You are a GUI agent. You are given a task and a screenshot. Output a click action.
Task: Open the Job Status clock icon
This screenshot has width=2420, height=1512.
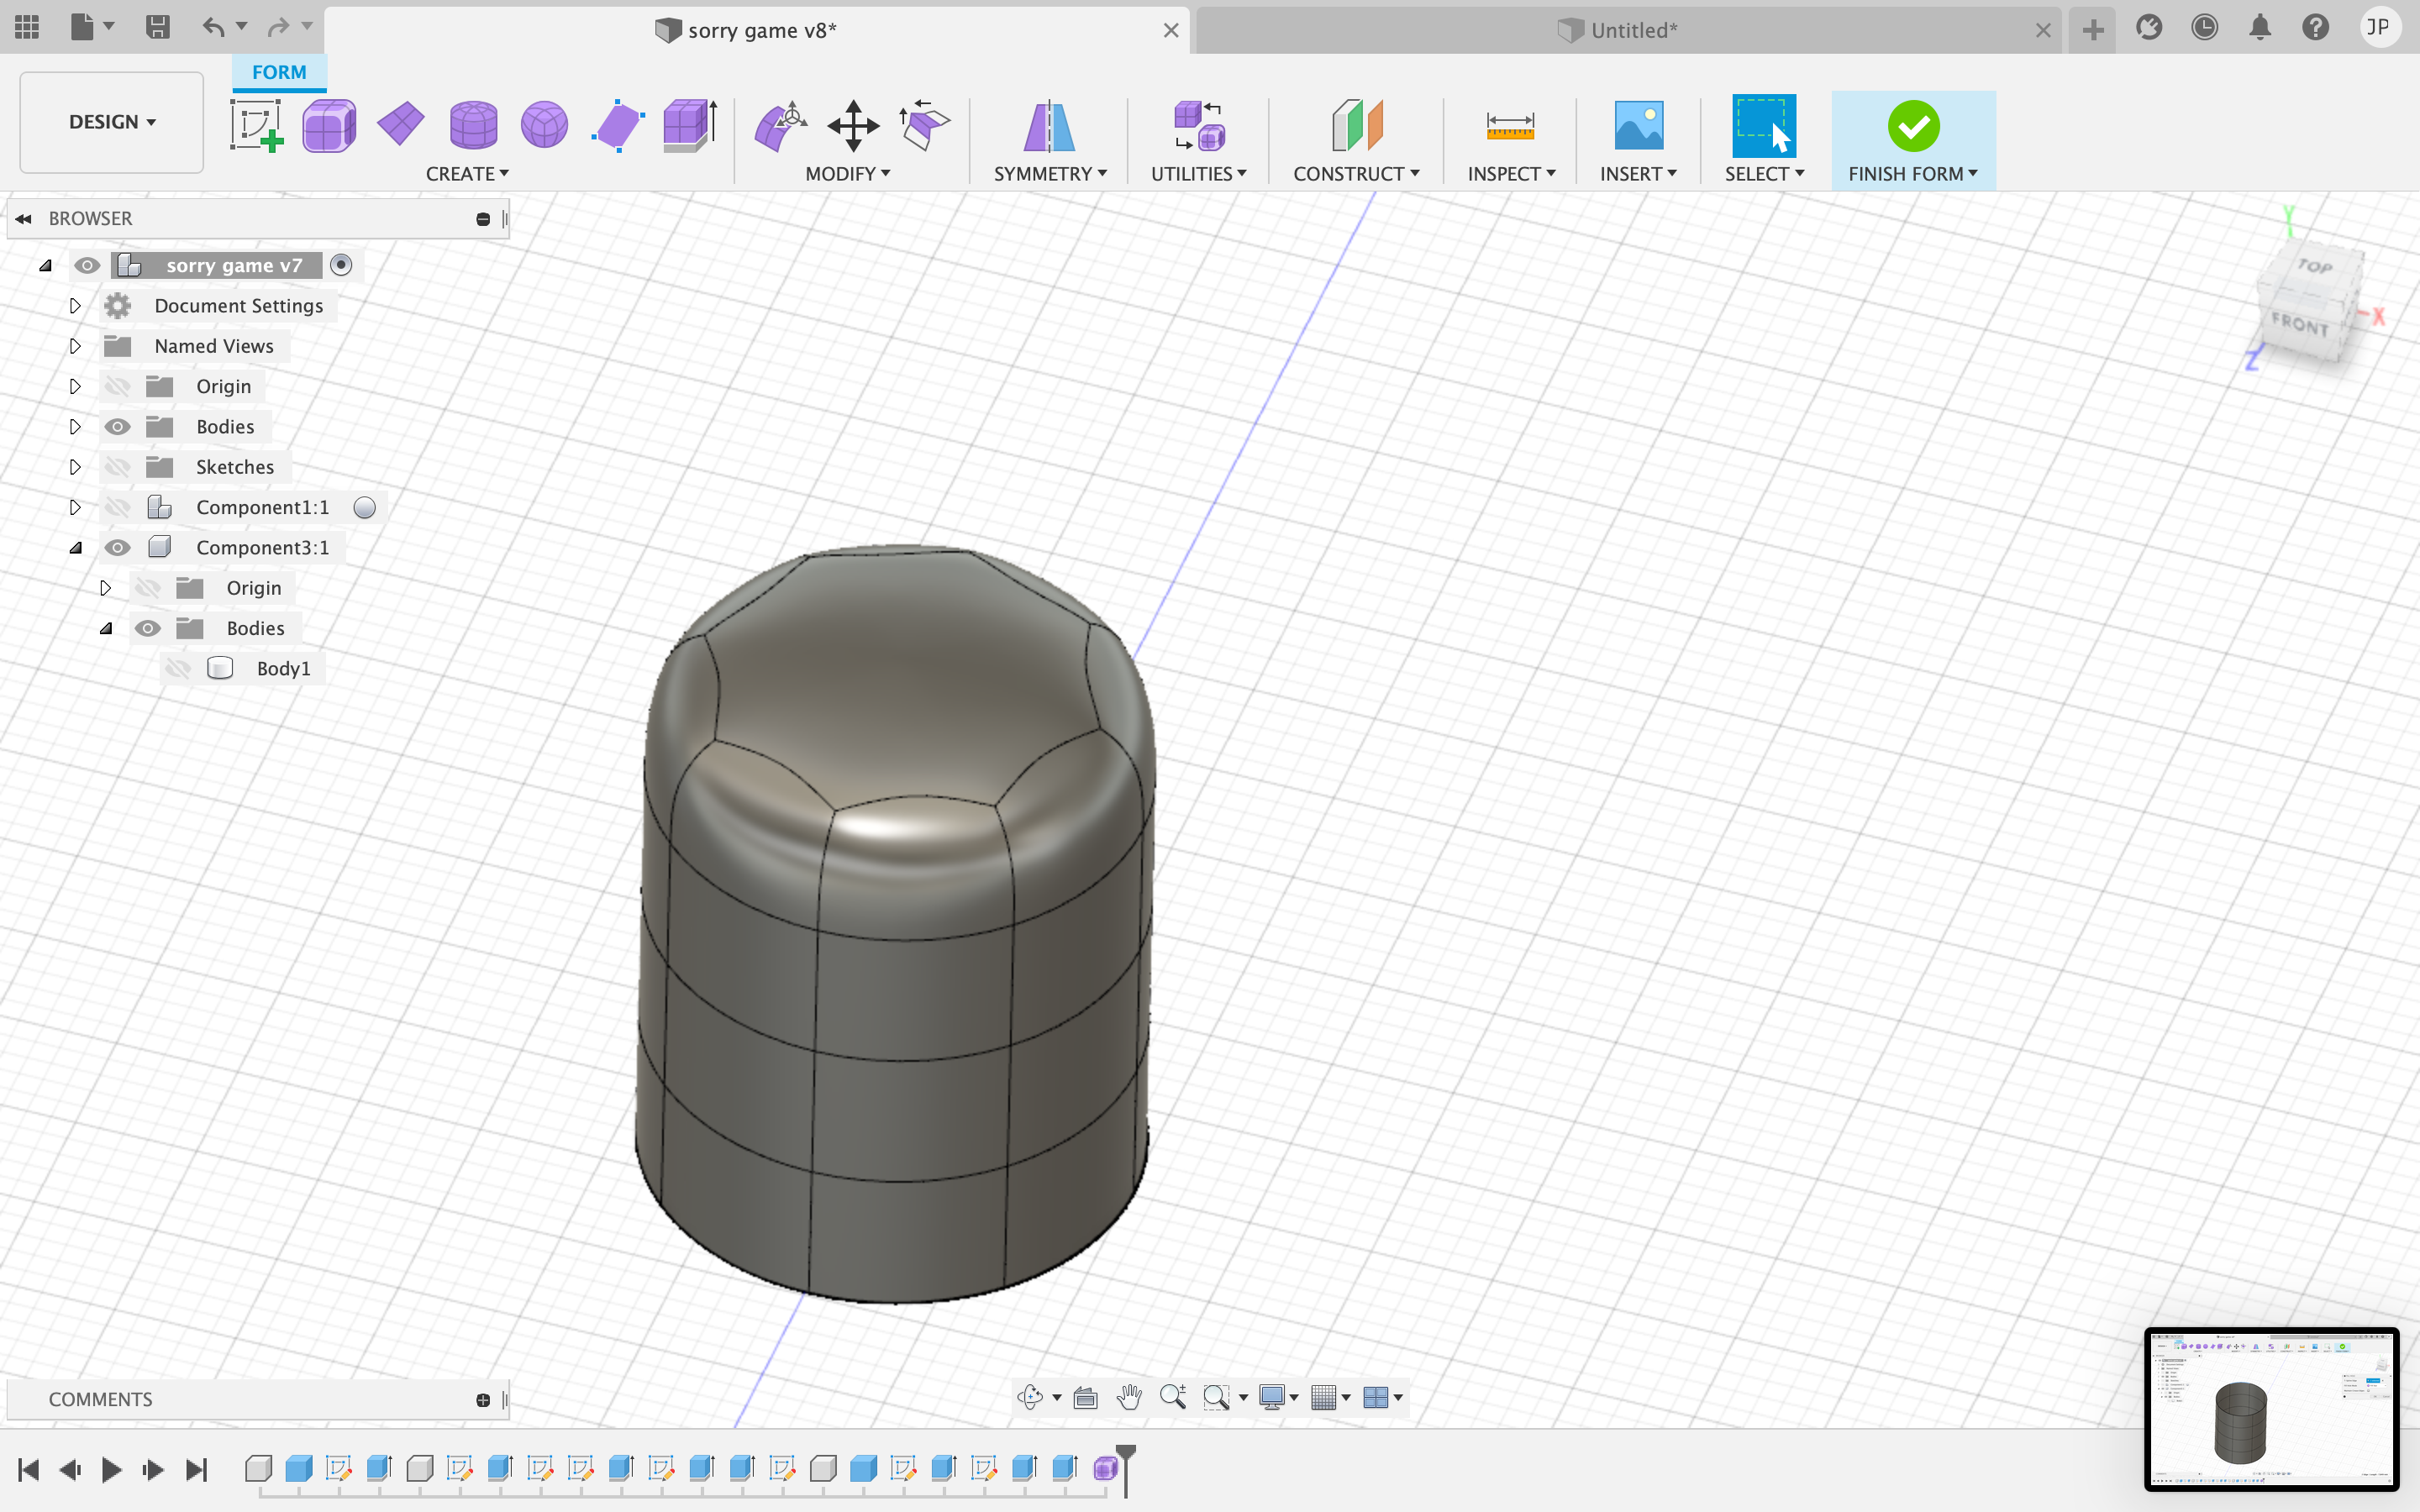tap(2204, 28)
